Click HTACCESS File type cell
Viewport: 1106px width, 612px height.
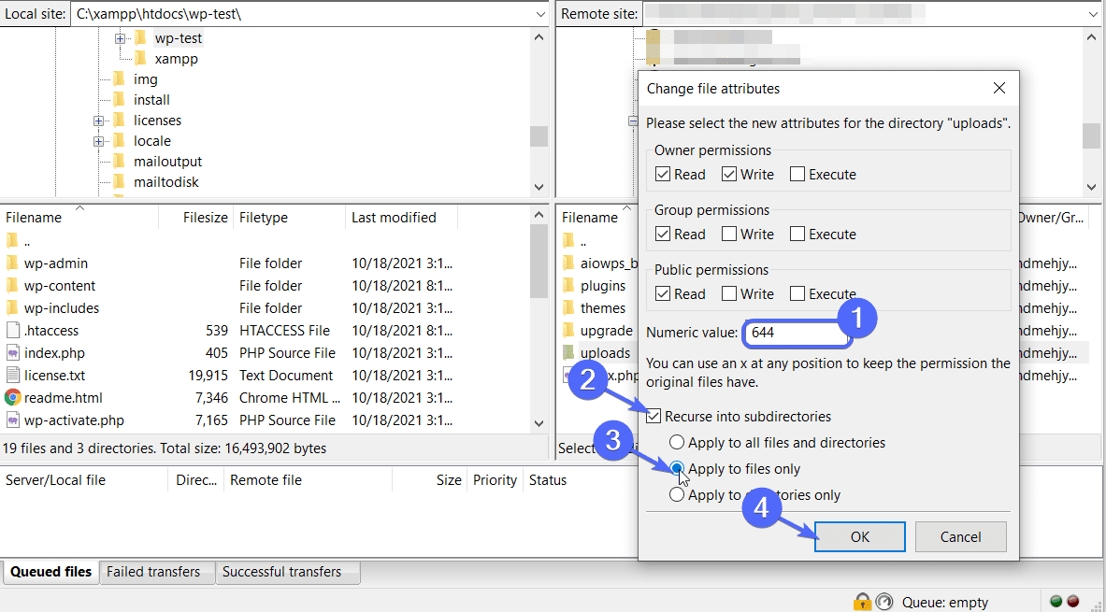(x=287, y=330)
